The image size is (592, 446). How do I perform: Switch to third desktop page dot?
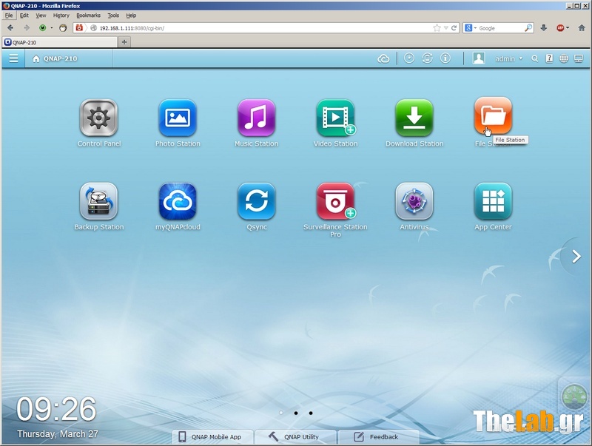(310, 413)
